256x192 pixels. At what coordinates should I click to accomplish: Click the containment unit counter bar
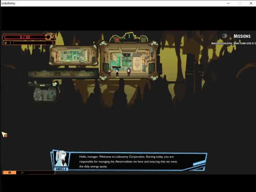coord(42,85)
